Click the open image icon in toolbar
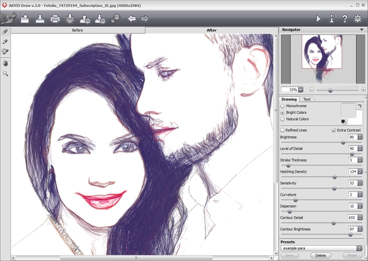This screenshot has height=261, width=368. 25,18
